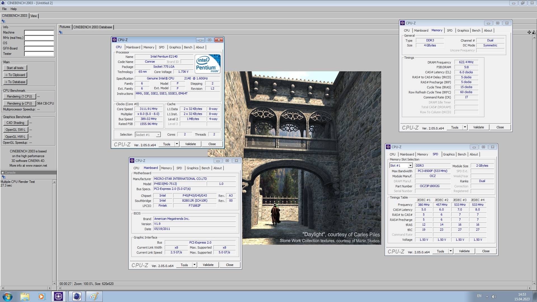
Task: Open media player taskbar icon
Action: point(42,296)
